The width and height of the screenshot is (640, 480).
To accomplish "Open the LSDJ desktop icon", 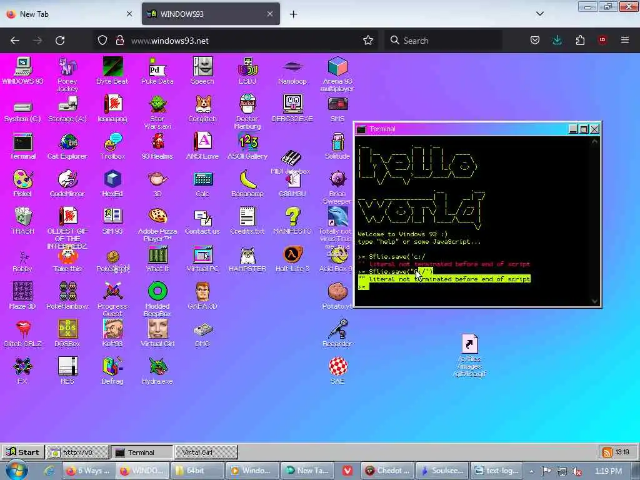I will click(247, 70).
